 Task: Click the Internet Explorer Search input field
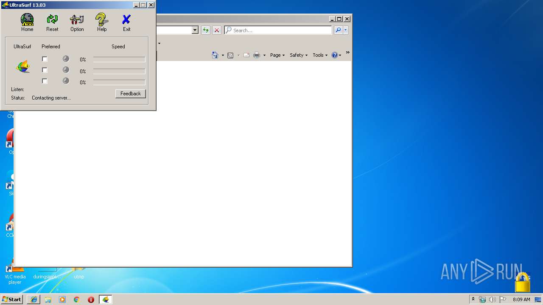click(278, 30)
